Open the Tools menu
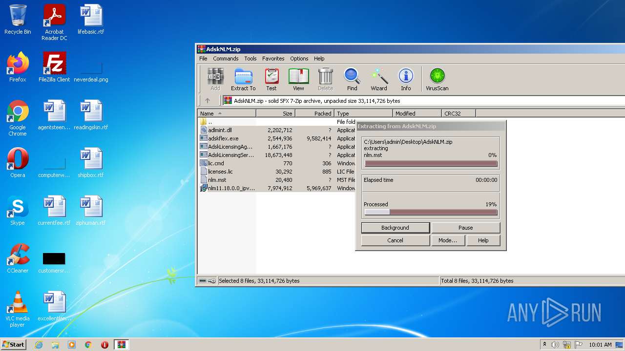 pyautogui.click(x=250, y=58)
